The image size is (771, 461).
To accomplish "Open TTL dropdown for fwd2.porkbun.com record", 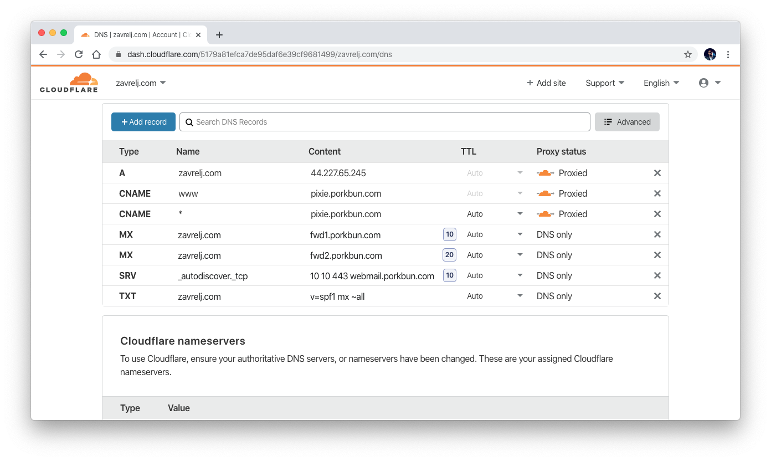I will tap(494, 255).
